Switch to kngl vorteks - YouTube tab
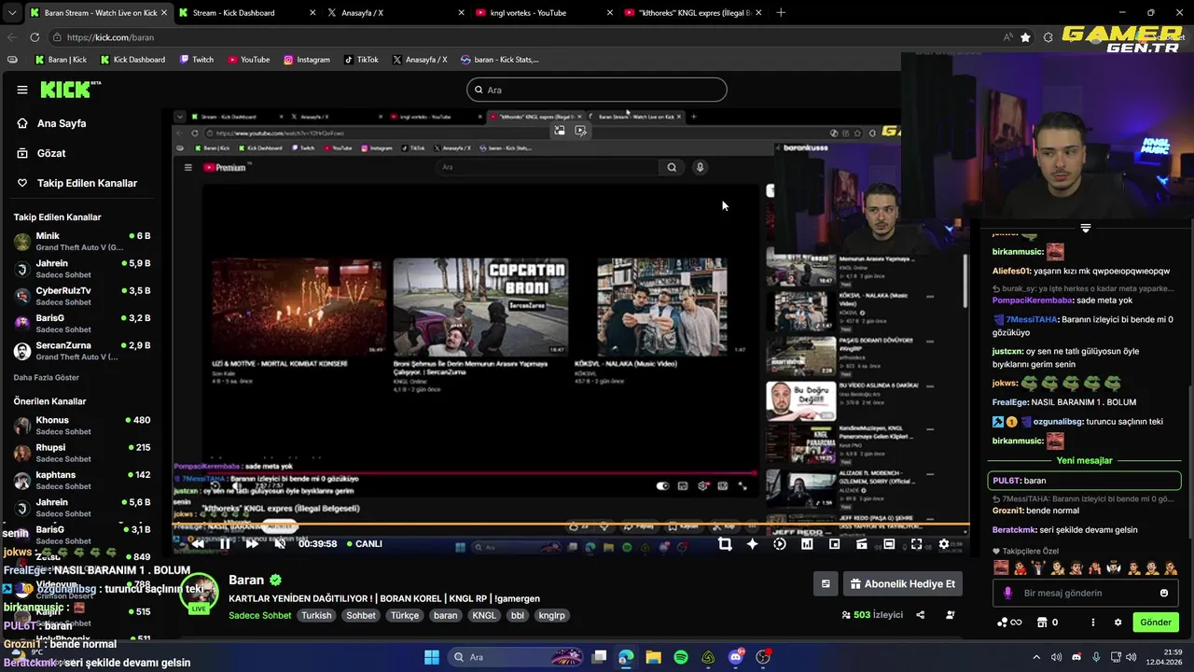This screenshot has height=672, width=1194. [x=542, y=13]
